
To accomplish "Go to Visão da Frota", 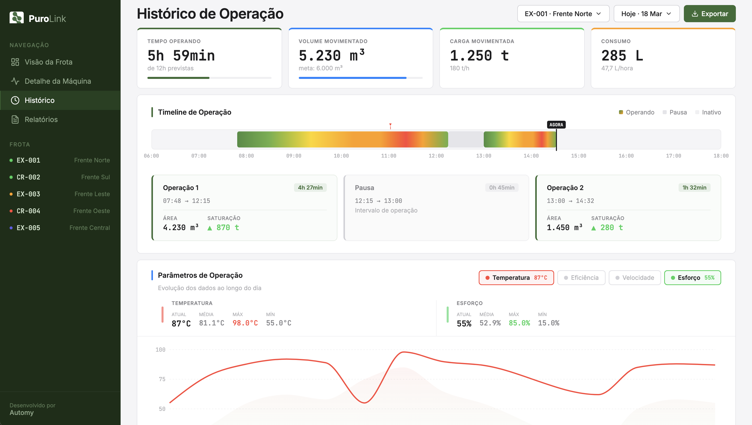I will [x=60, y=62].
